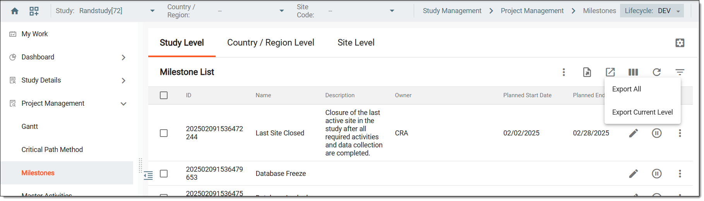The height and width of the screenshot is (201, 704).
Task: Sort by the ID column header
Action: tap(188, 95)
